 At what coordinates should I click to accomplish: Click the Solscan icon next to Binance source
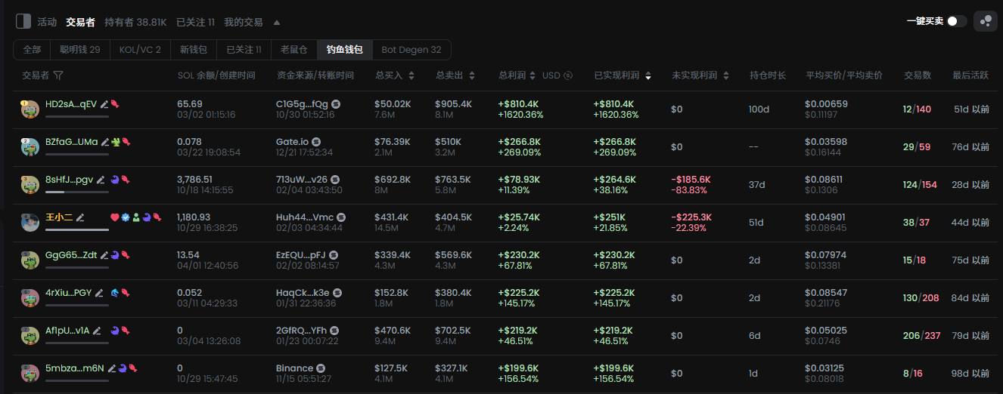tap(320, 368)
